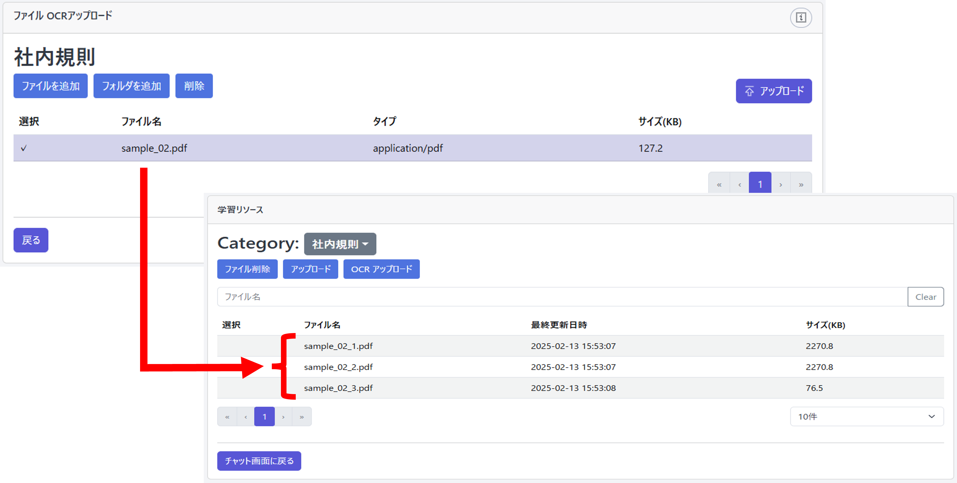Click the アップロード button with the upload arrow icon
The height and width of the screenshot is (483, 957).
coord(774,91)
